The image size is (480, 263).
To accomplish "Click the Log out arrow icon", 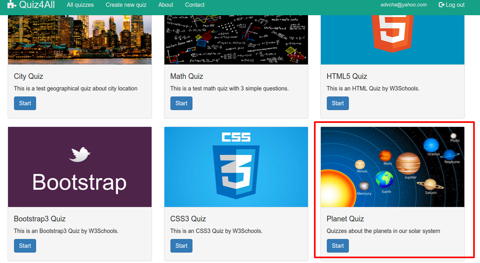I will (442, 5).
